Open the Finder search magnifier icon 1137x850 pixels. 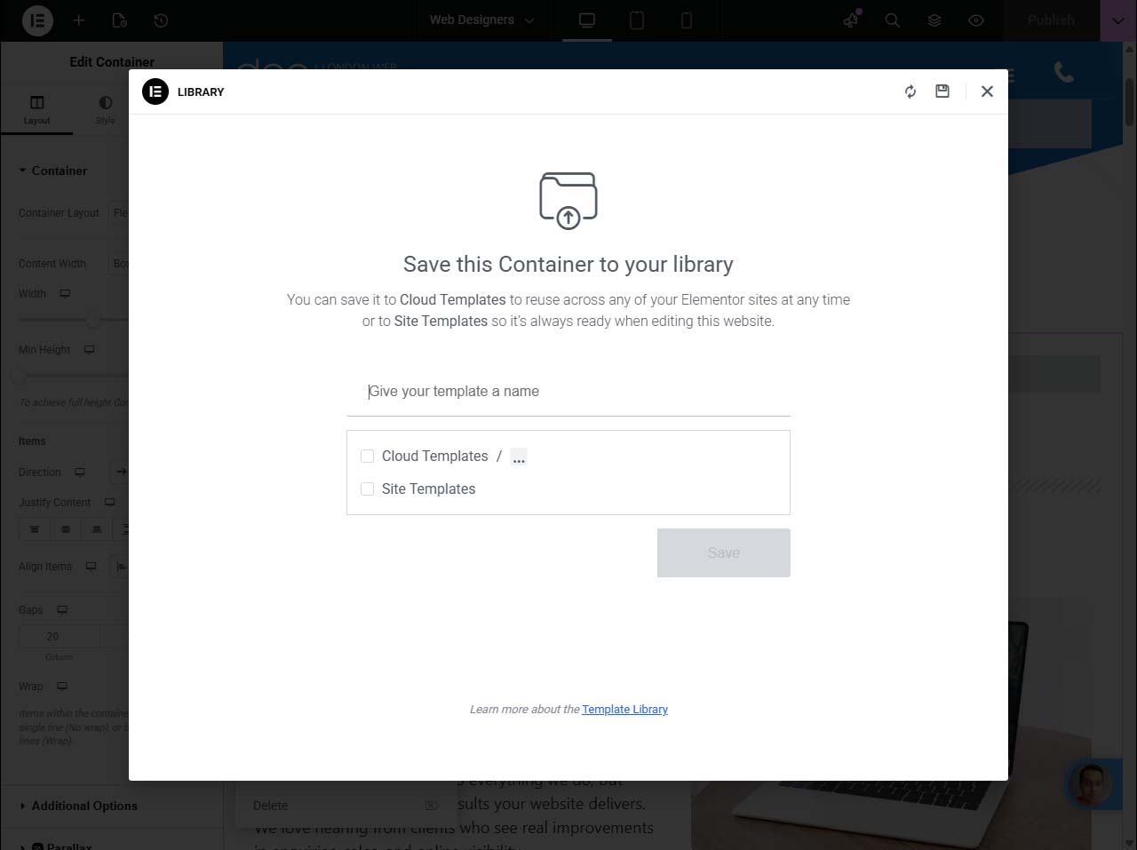point(893,20)
